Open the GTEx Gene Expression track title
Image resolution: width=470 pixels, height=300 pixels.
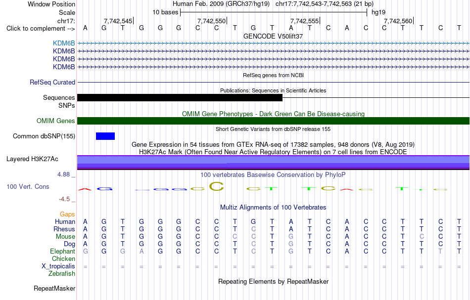pyautogui.click(x=273, y=145)
